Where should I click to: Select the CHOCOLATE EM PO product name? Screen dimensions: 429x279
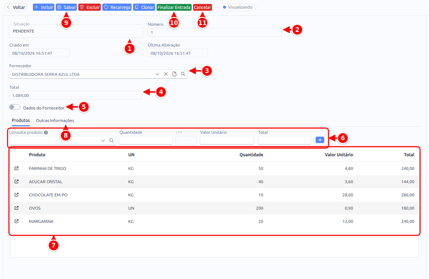point(48,195)
